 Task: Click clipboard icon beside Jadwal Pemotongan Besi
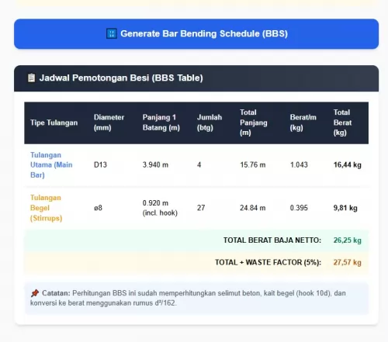click(x=31, y=78)
